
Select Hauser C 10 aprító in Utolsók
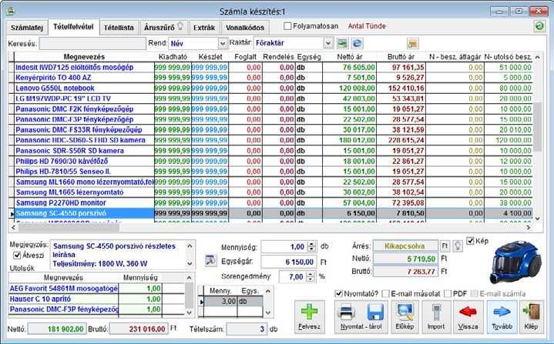point(96,299)
